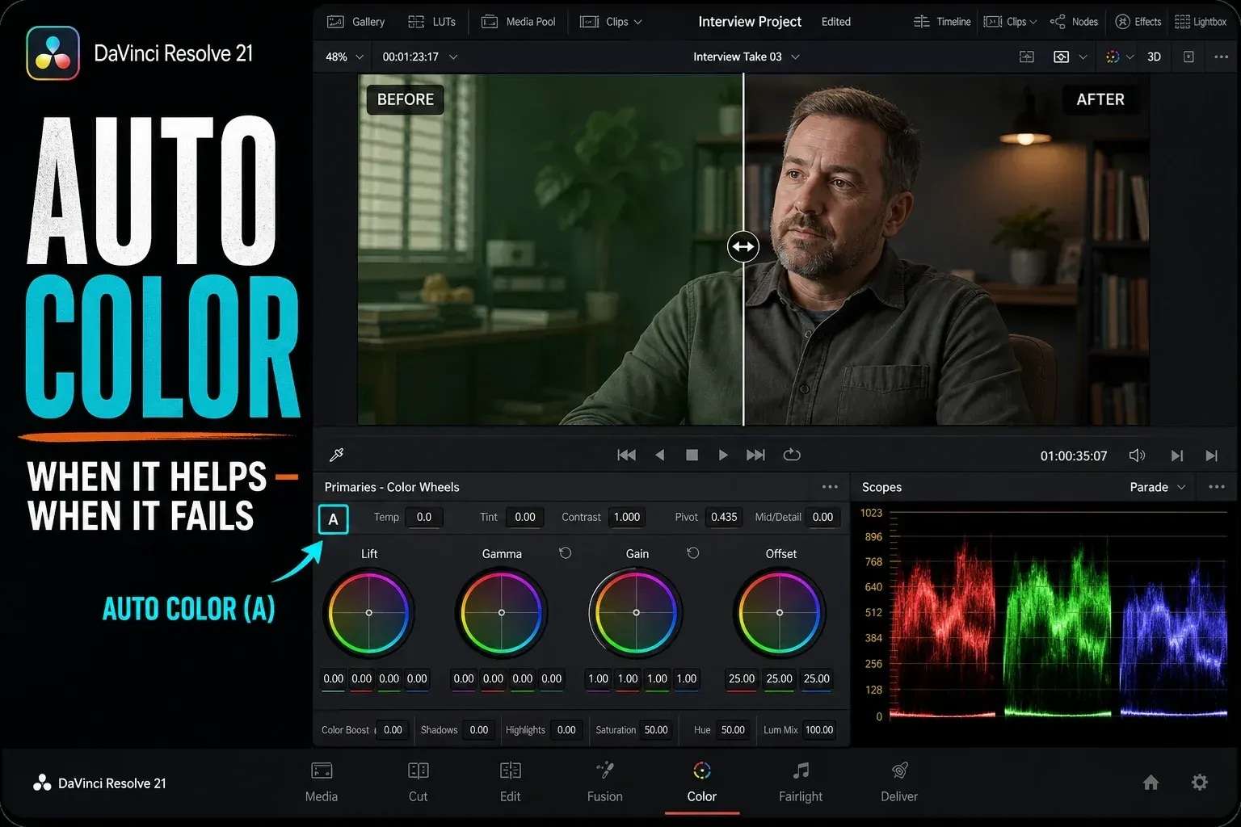The width and height of the screenshot is (1241, 827).
Task: Jump to last frame of clip
Action: pos(755,455)
